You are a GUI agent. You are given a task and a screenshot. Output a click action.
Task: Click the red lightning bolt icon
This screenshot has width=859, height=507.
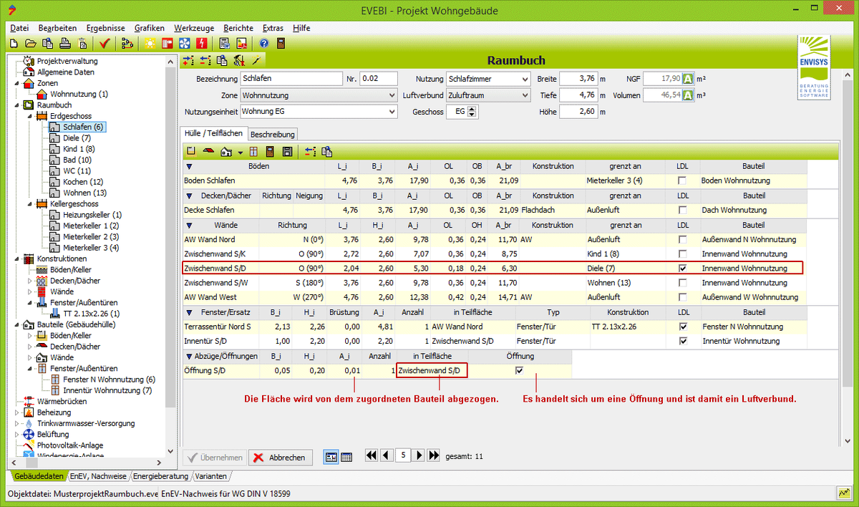(201, 43)
